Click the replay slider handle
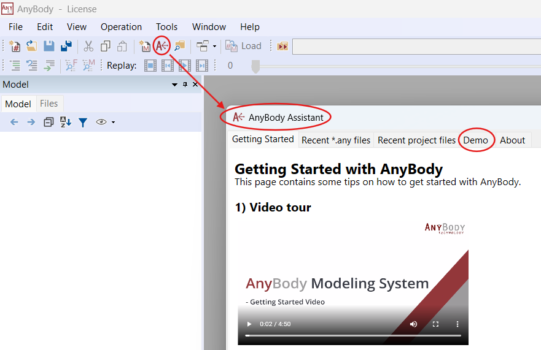This screenshot has height=350, width=541. [255, 66]
